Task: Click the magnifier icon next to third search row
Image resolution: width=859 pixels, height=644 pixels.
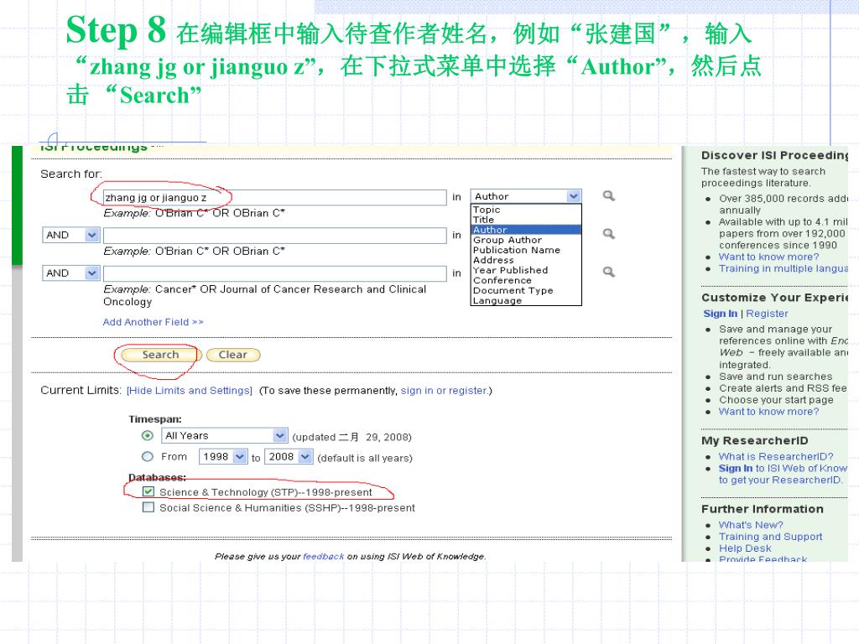Action: click(609, 273)
